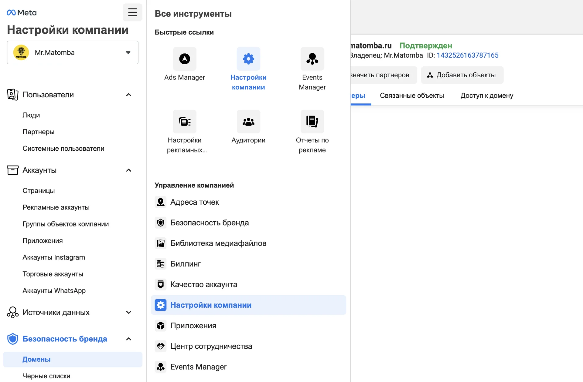Select Библиотека медиафайлов menu entry text
Viewport: 583px width, 382px height.
point(218,243)
